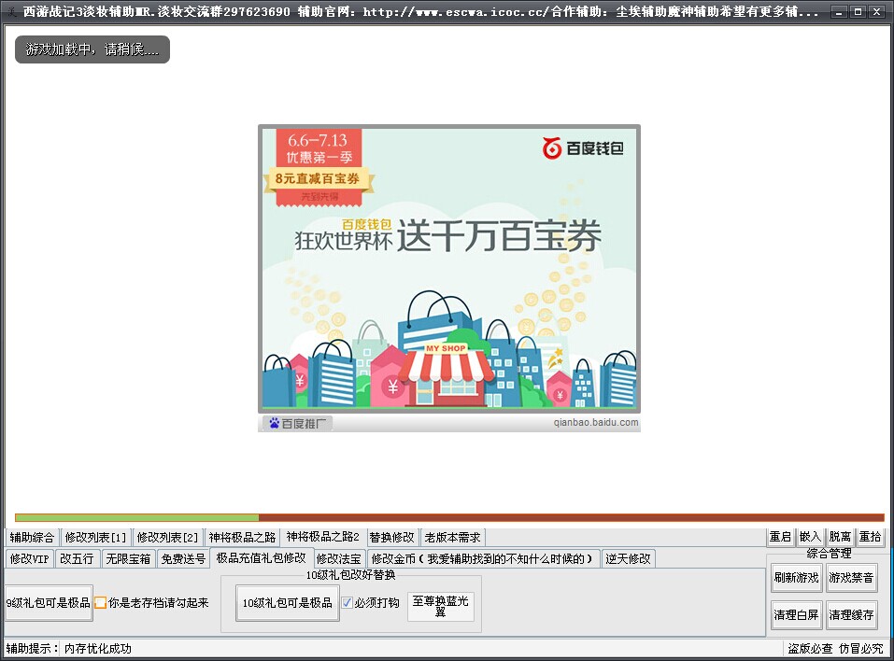The width and height of the screenshot is (894, 661).
Task: Switch to 免费送号 sub-tab
Action: (x=183, y=558)
